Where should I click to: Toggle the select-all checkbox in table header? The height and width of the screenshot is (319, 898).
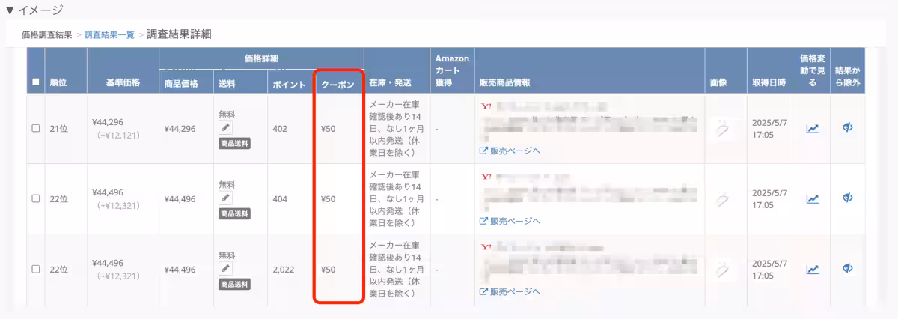pyautogui.click(x=36, y=82)
